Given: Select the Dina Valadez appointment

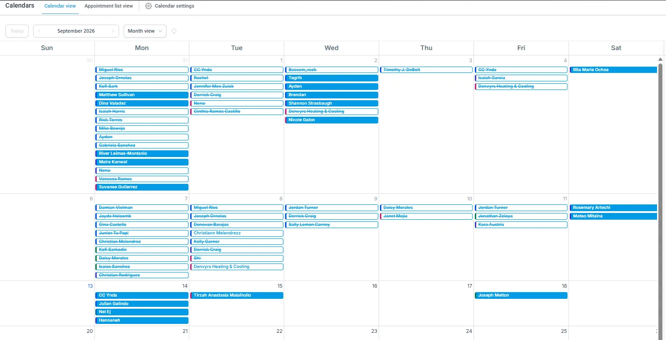Looking at the screenshot, I should pyautogui.click(x=142, y=103).
